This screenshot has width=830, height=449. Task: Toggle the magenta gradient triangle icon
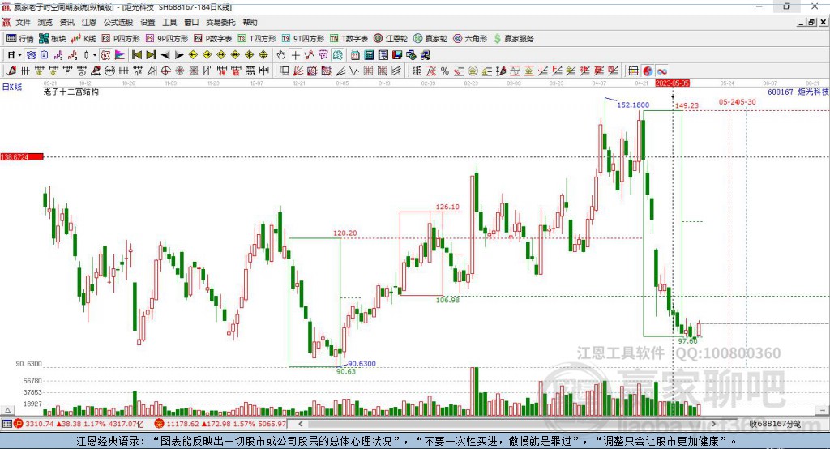coord(119,55)
